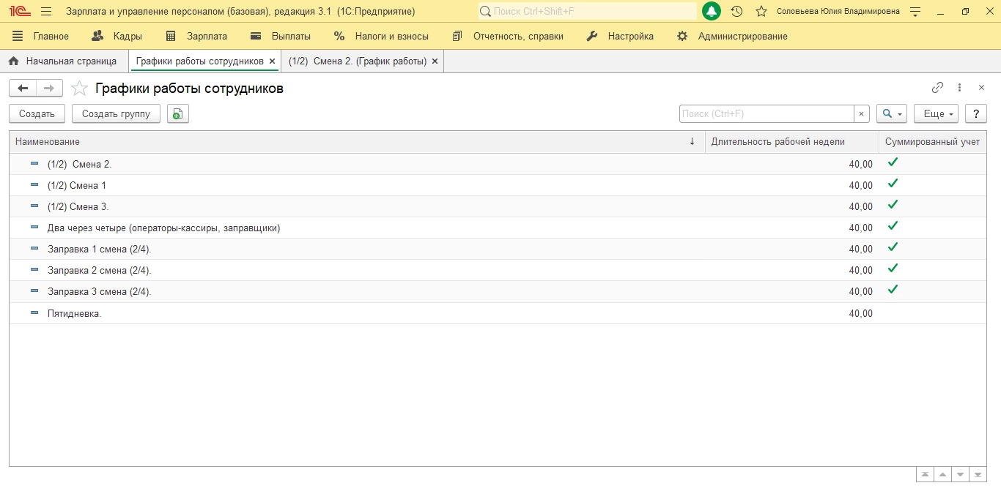Click the create-by-copying document icon
This screenshot has width=1001, height=491.
177,113
